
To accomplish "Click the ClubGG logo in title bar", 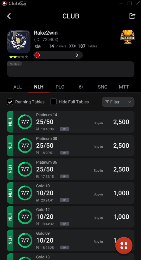I will (x=14, y=3).
